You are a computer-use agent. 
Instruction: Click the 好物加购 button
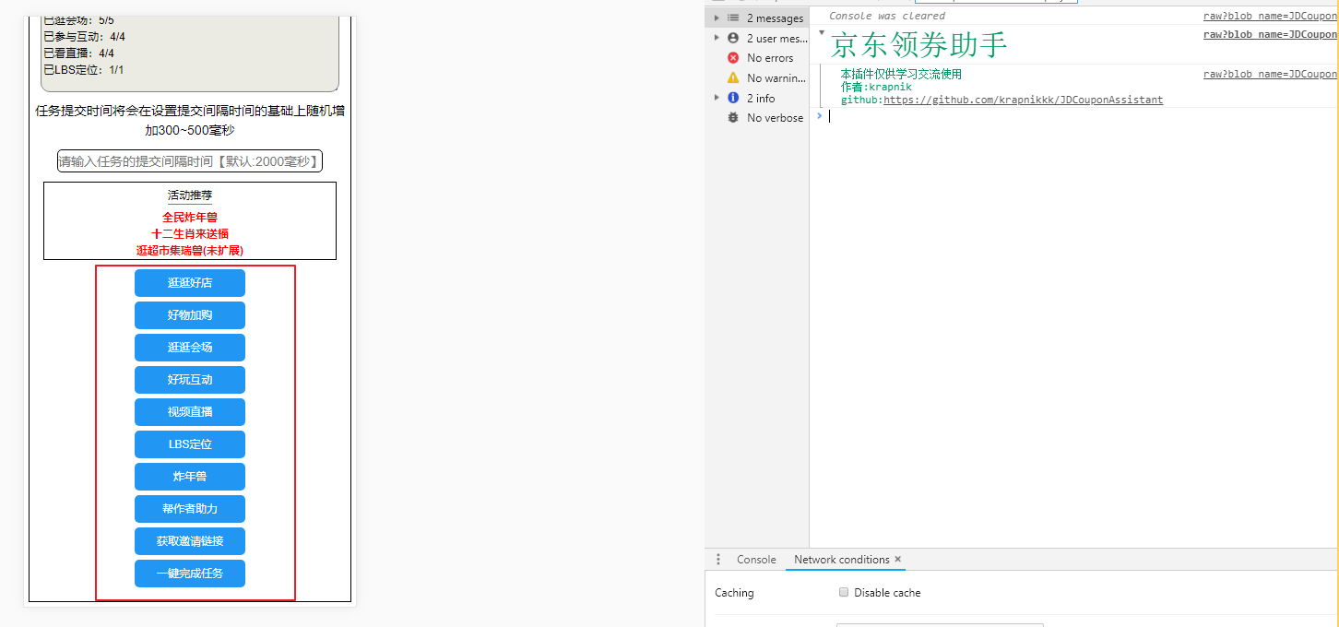click(190, 315)
